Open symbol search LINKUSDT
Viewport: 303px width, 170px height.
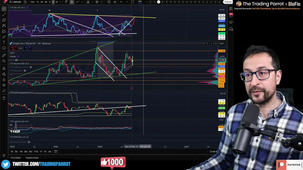(15, 2)
